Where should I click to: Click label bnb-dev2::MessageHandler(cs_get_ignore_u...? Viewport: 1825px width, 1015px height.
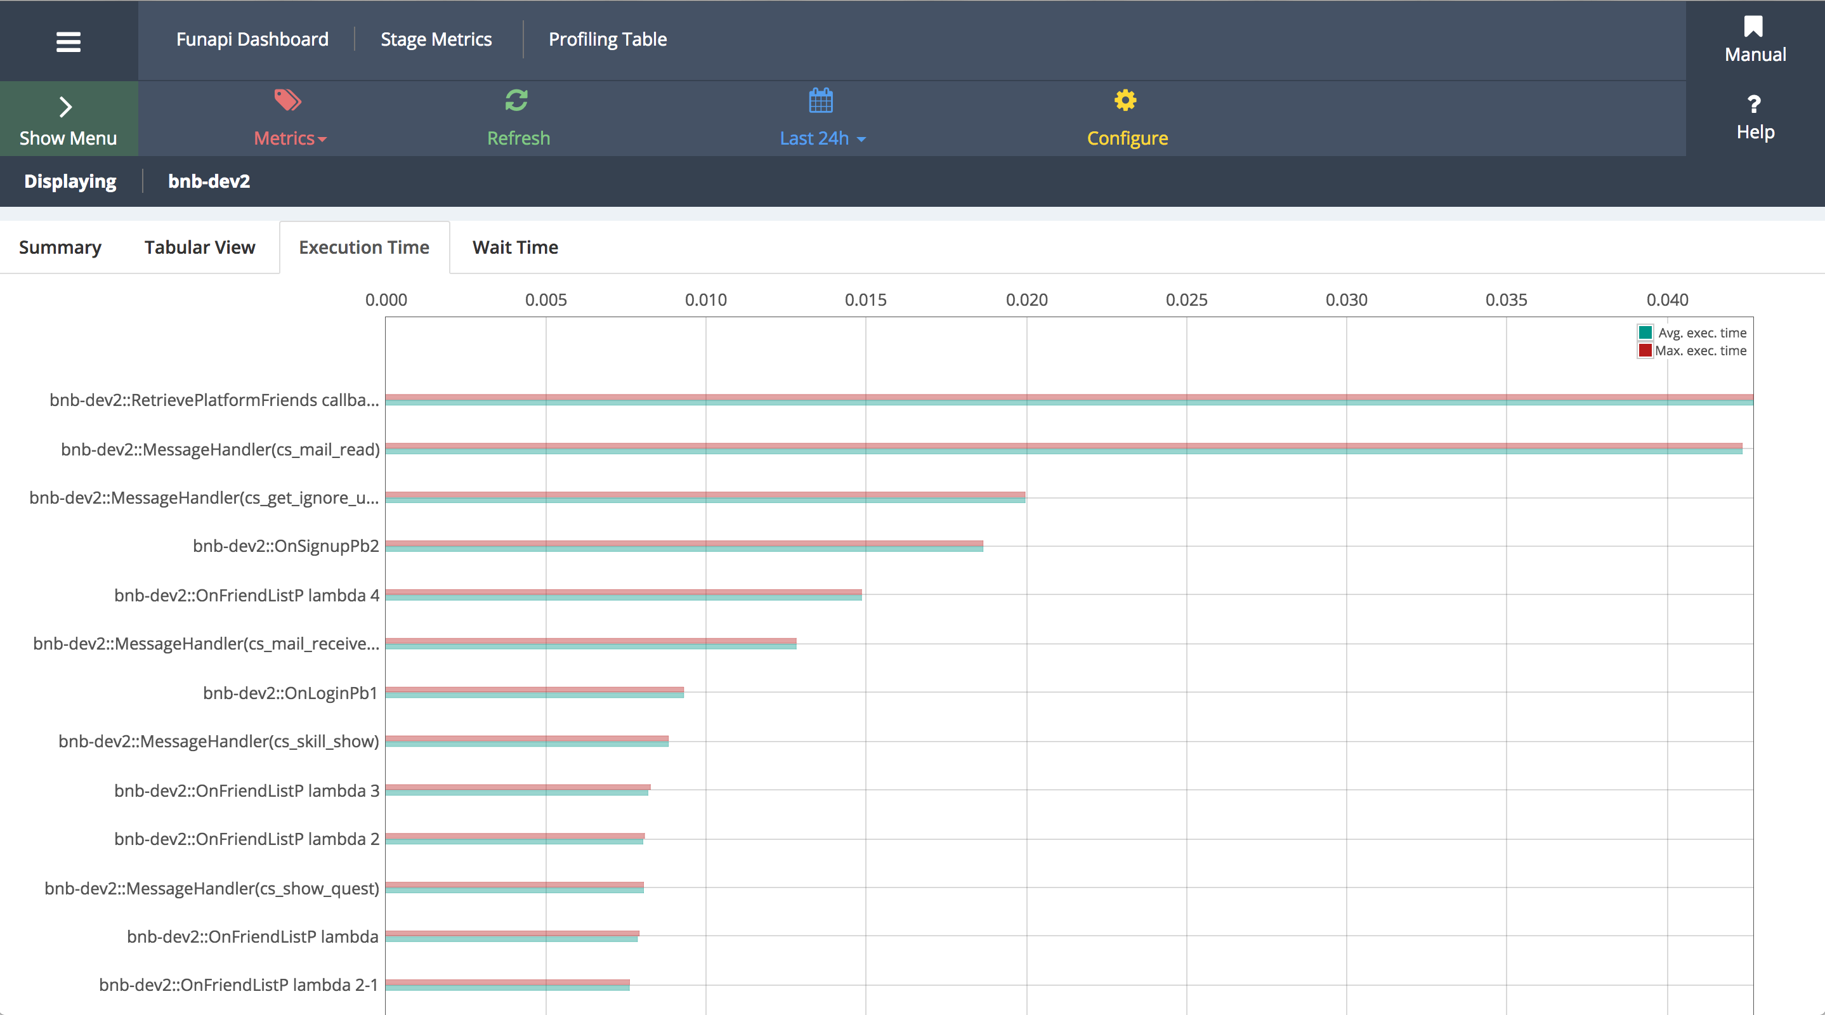[x=204, y=498]
